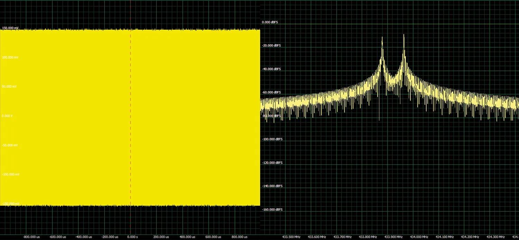Click the taller right-hand spectrum peak
The height and width of the screenshot is (240, 519).
click(x=404, y=48)
